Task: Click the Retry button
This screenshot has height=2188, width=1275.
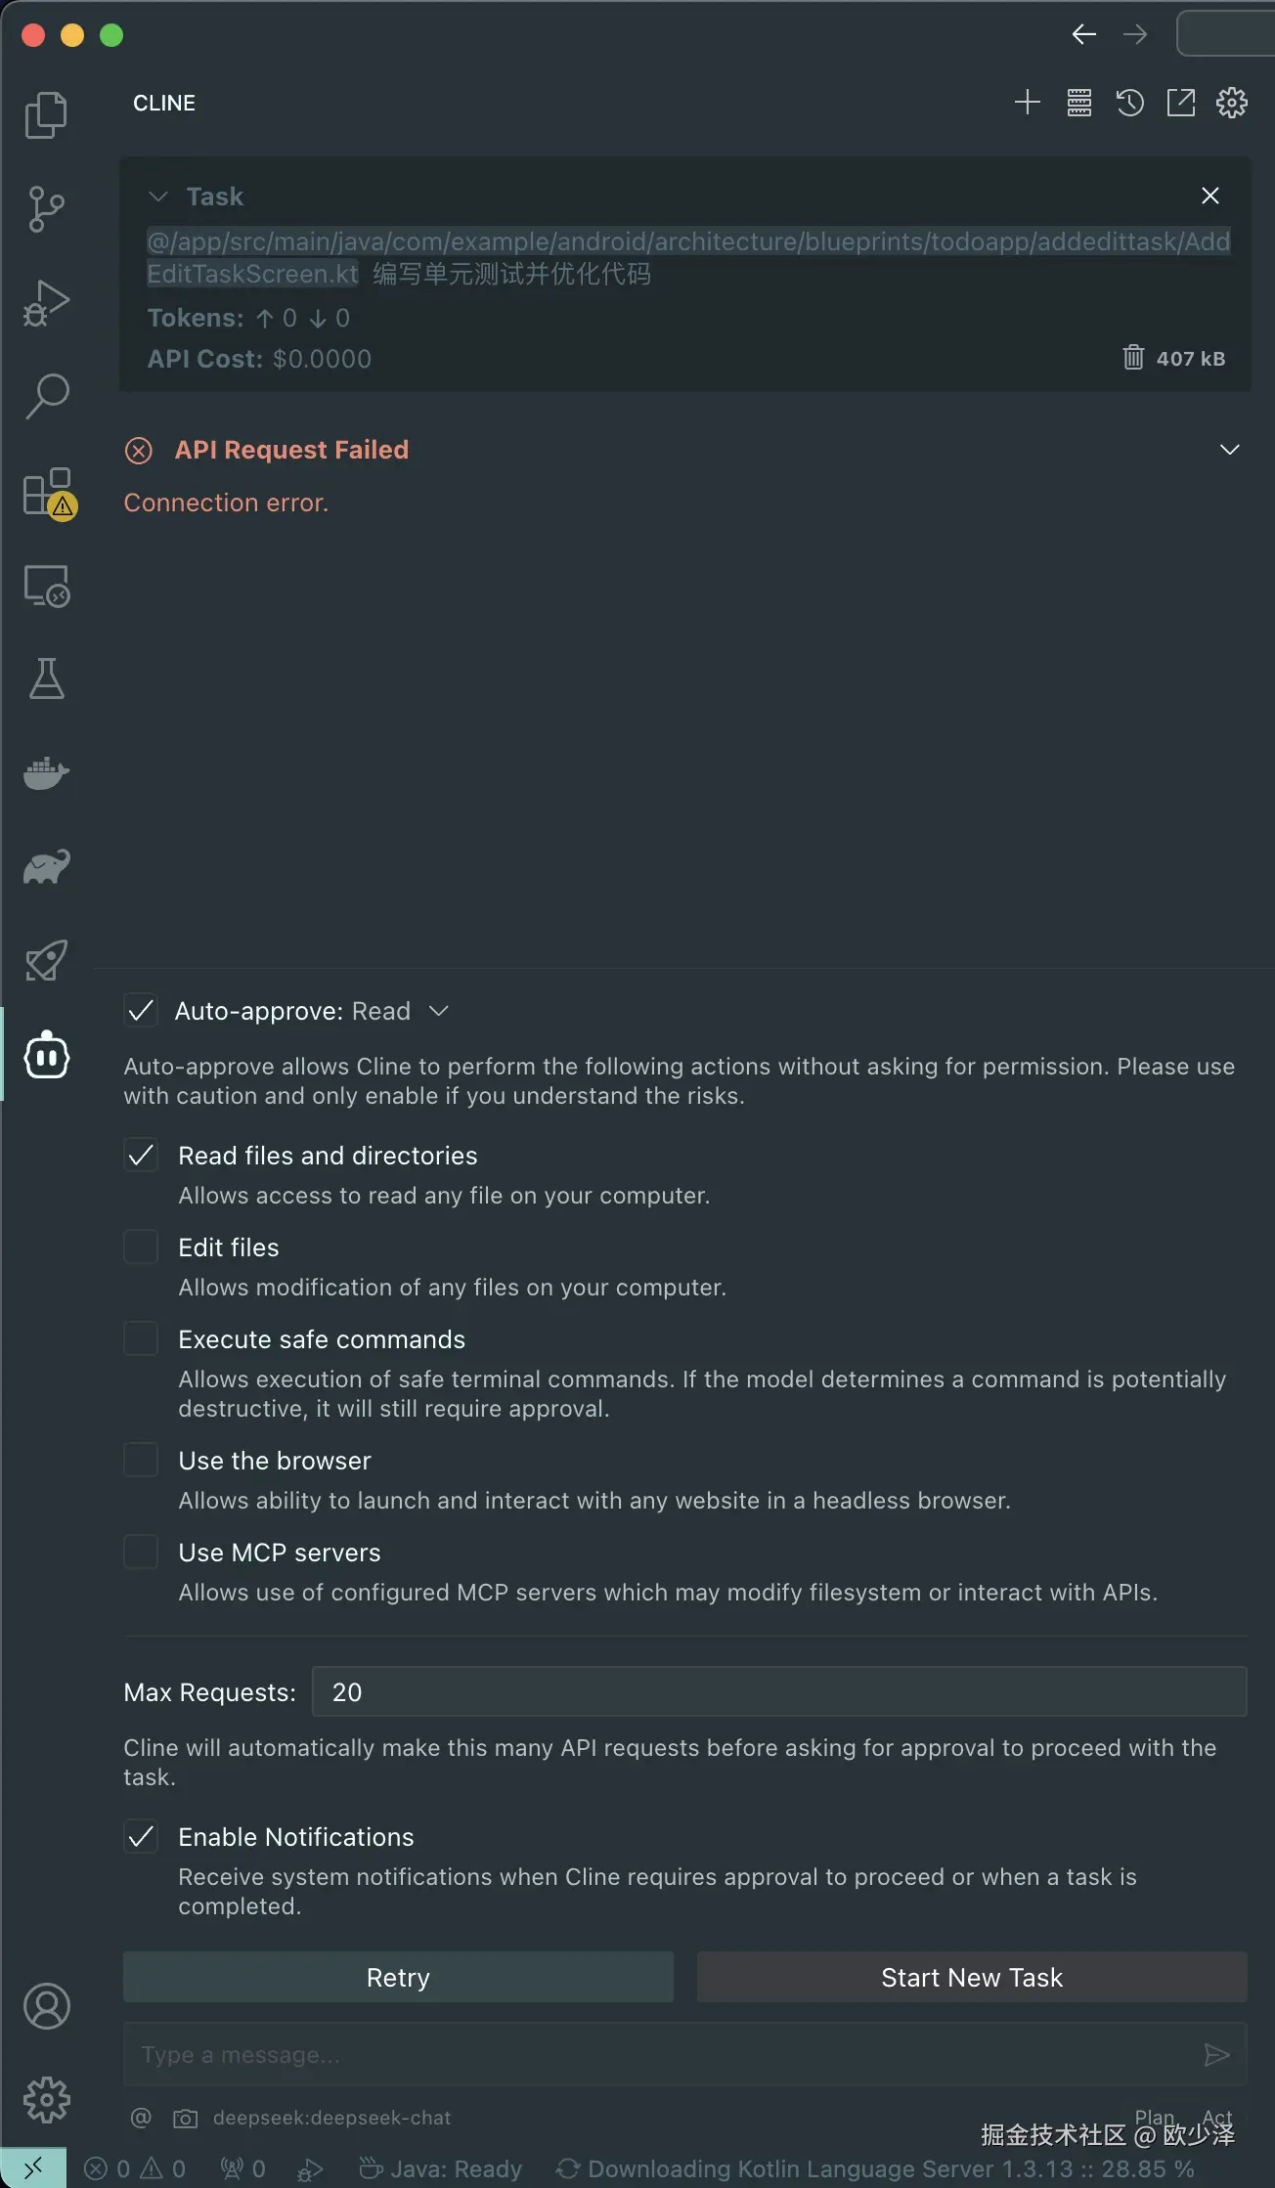Action: [x=398, y=1977]
